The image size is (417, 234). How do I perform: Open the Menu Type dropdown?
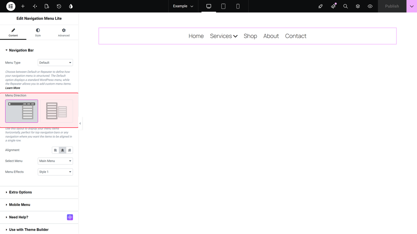[x=55, y=63]
